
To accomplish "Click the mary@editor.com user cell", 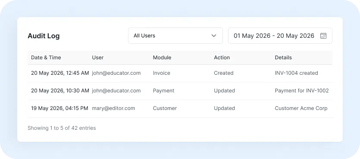I will (x=113, y=108).
